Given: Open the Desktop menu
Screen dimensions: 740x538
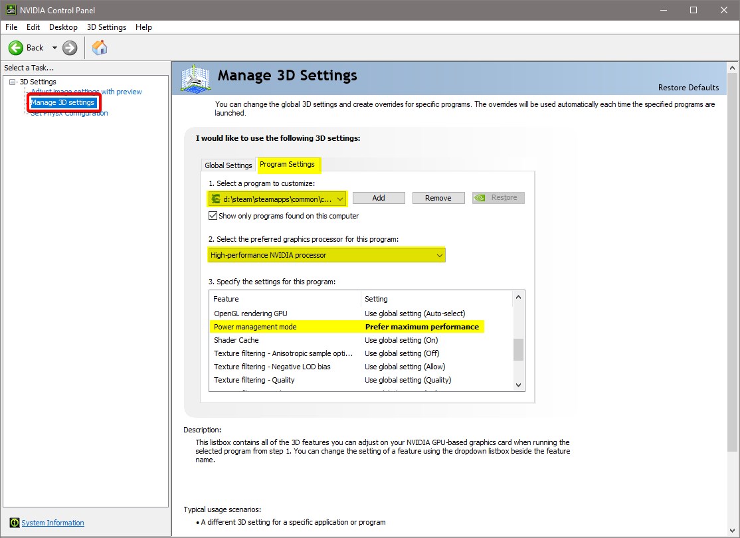Looking at the screenshot, I should tap(63, 27).
